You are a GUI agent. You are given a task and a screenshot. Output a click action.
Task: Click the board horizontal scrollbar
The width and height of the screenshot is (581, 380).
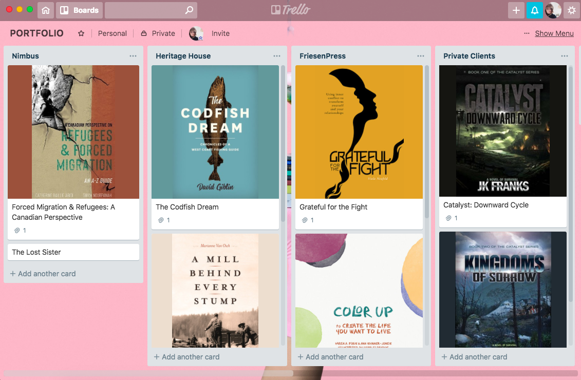(148, 373)
